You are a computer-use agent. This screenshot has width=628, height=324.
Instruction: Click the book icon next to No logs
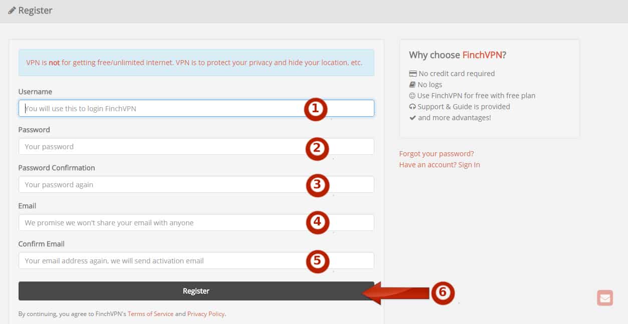coord(412,84)
